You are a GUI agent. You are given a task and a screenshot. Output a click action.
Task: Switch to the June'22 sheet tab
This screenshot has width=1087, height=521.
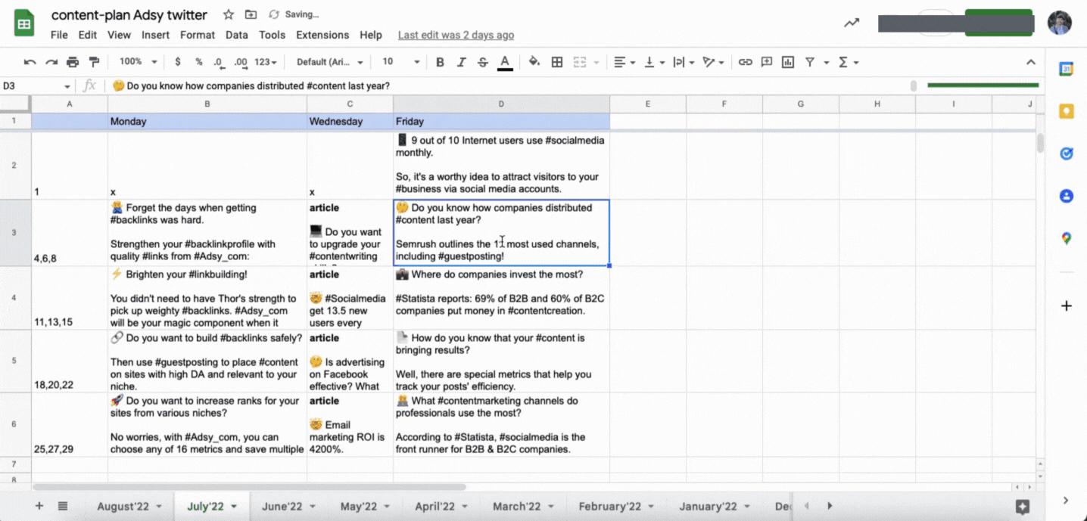pos(288,506)
